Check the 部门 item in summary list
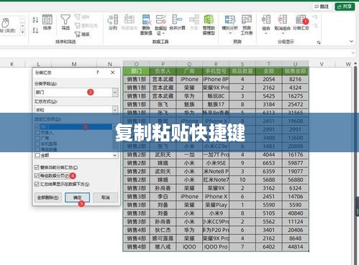The image size is (359, 265). [x=37, y=126]
